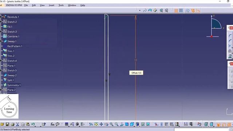Click the Paste icon

pyautogui.click(x=28, y=124)
